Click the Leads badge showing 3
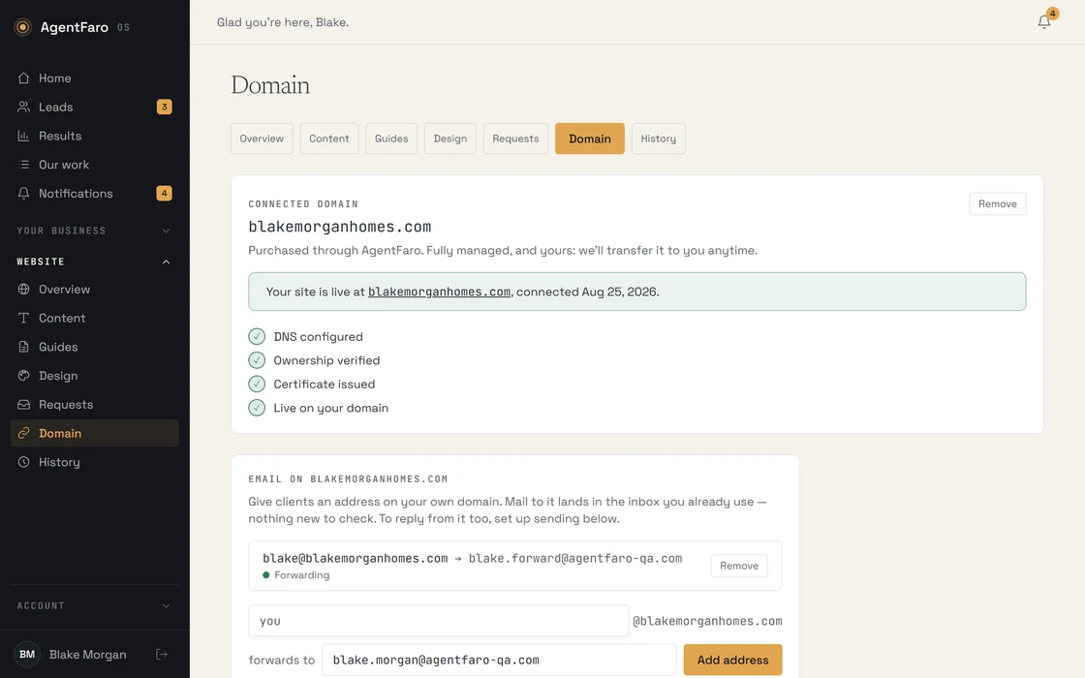Image resolution: width=1085 pixels, height=678 pixels. [x=164, y=107]
